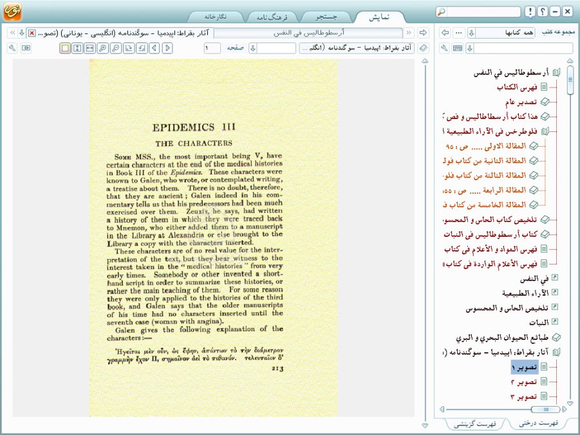The image size is (580, 435).
Task: Click the book icon beside the book title field
Action: pos(423,48)
